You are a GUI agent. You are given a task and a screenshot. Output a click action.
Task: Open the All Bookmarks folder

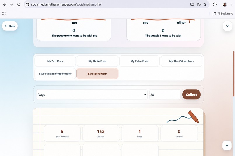(223, 13)
